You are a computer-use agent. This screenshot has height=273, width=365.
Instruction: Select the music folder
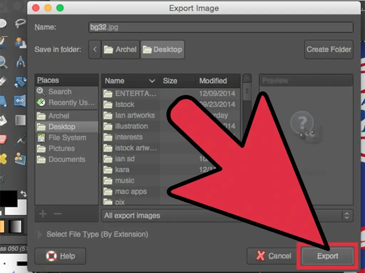click(171, 181)
